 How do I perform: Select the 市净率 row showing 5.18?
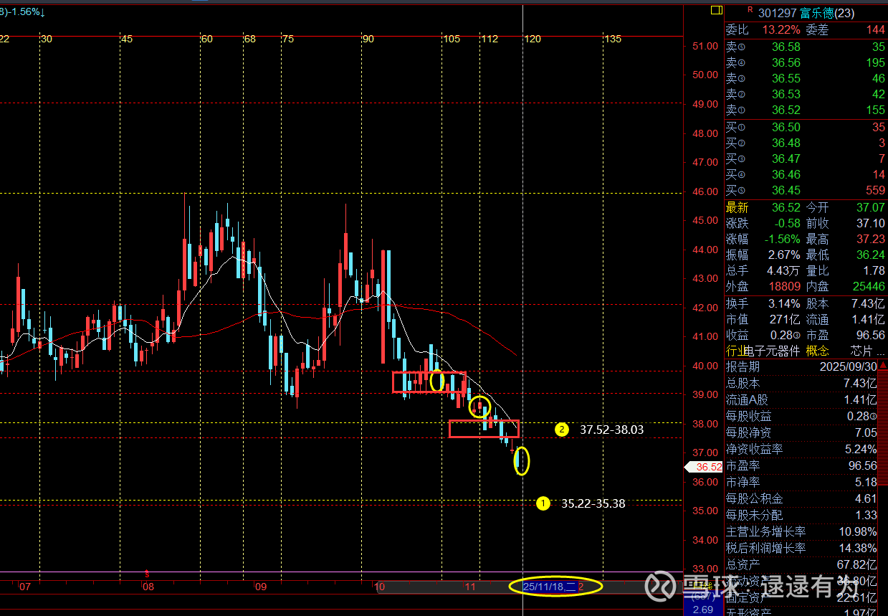(x=801, y=482)
